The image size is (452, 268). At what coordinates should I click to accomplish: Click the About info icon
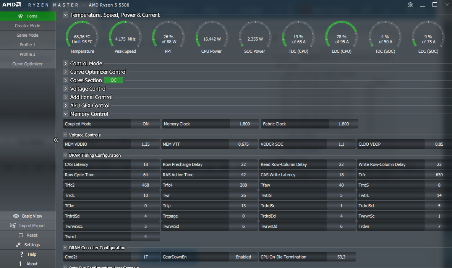coord(20,264)
